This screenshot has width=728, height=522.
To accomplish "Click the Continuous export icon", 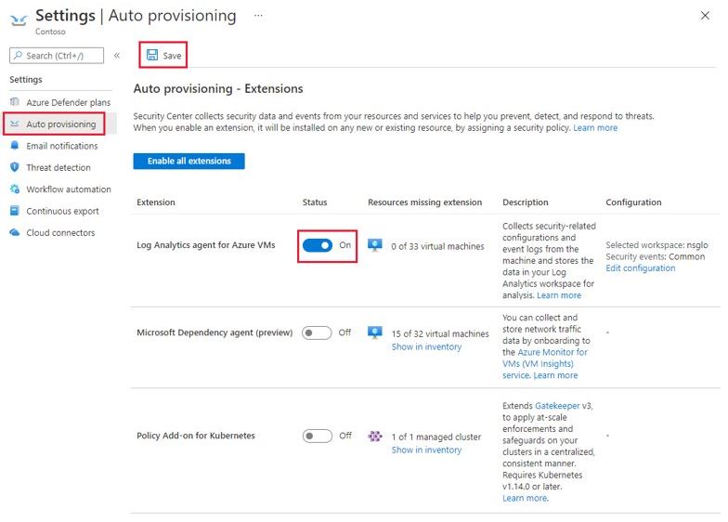I will [x=15, y=211].
